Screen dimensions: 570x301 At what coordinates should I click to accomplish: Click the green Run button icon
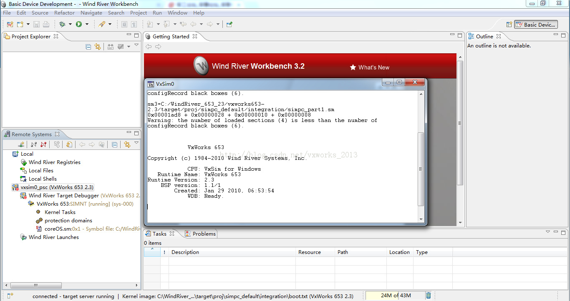tap(79, 24)
